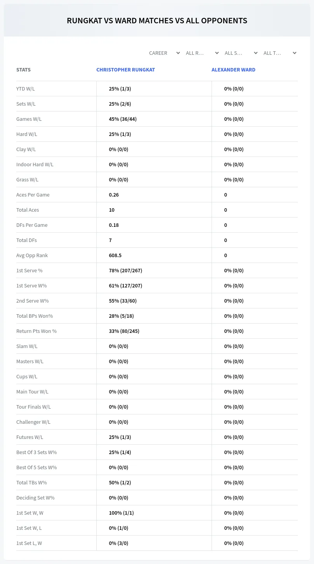The image size is (314, 564).
Task: Open Christopher Rungkat player link
Action: [x=126, y=70]
